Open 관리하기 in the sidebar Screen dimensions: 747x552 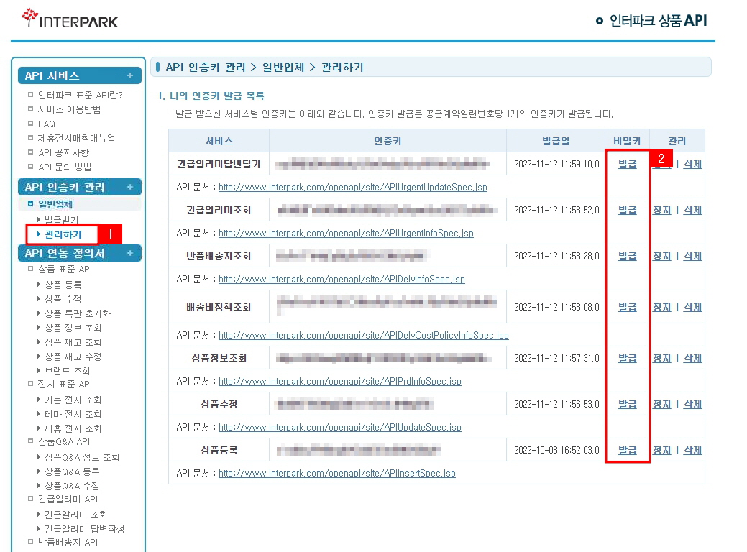(x=63, y=234)
